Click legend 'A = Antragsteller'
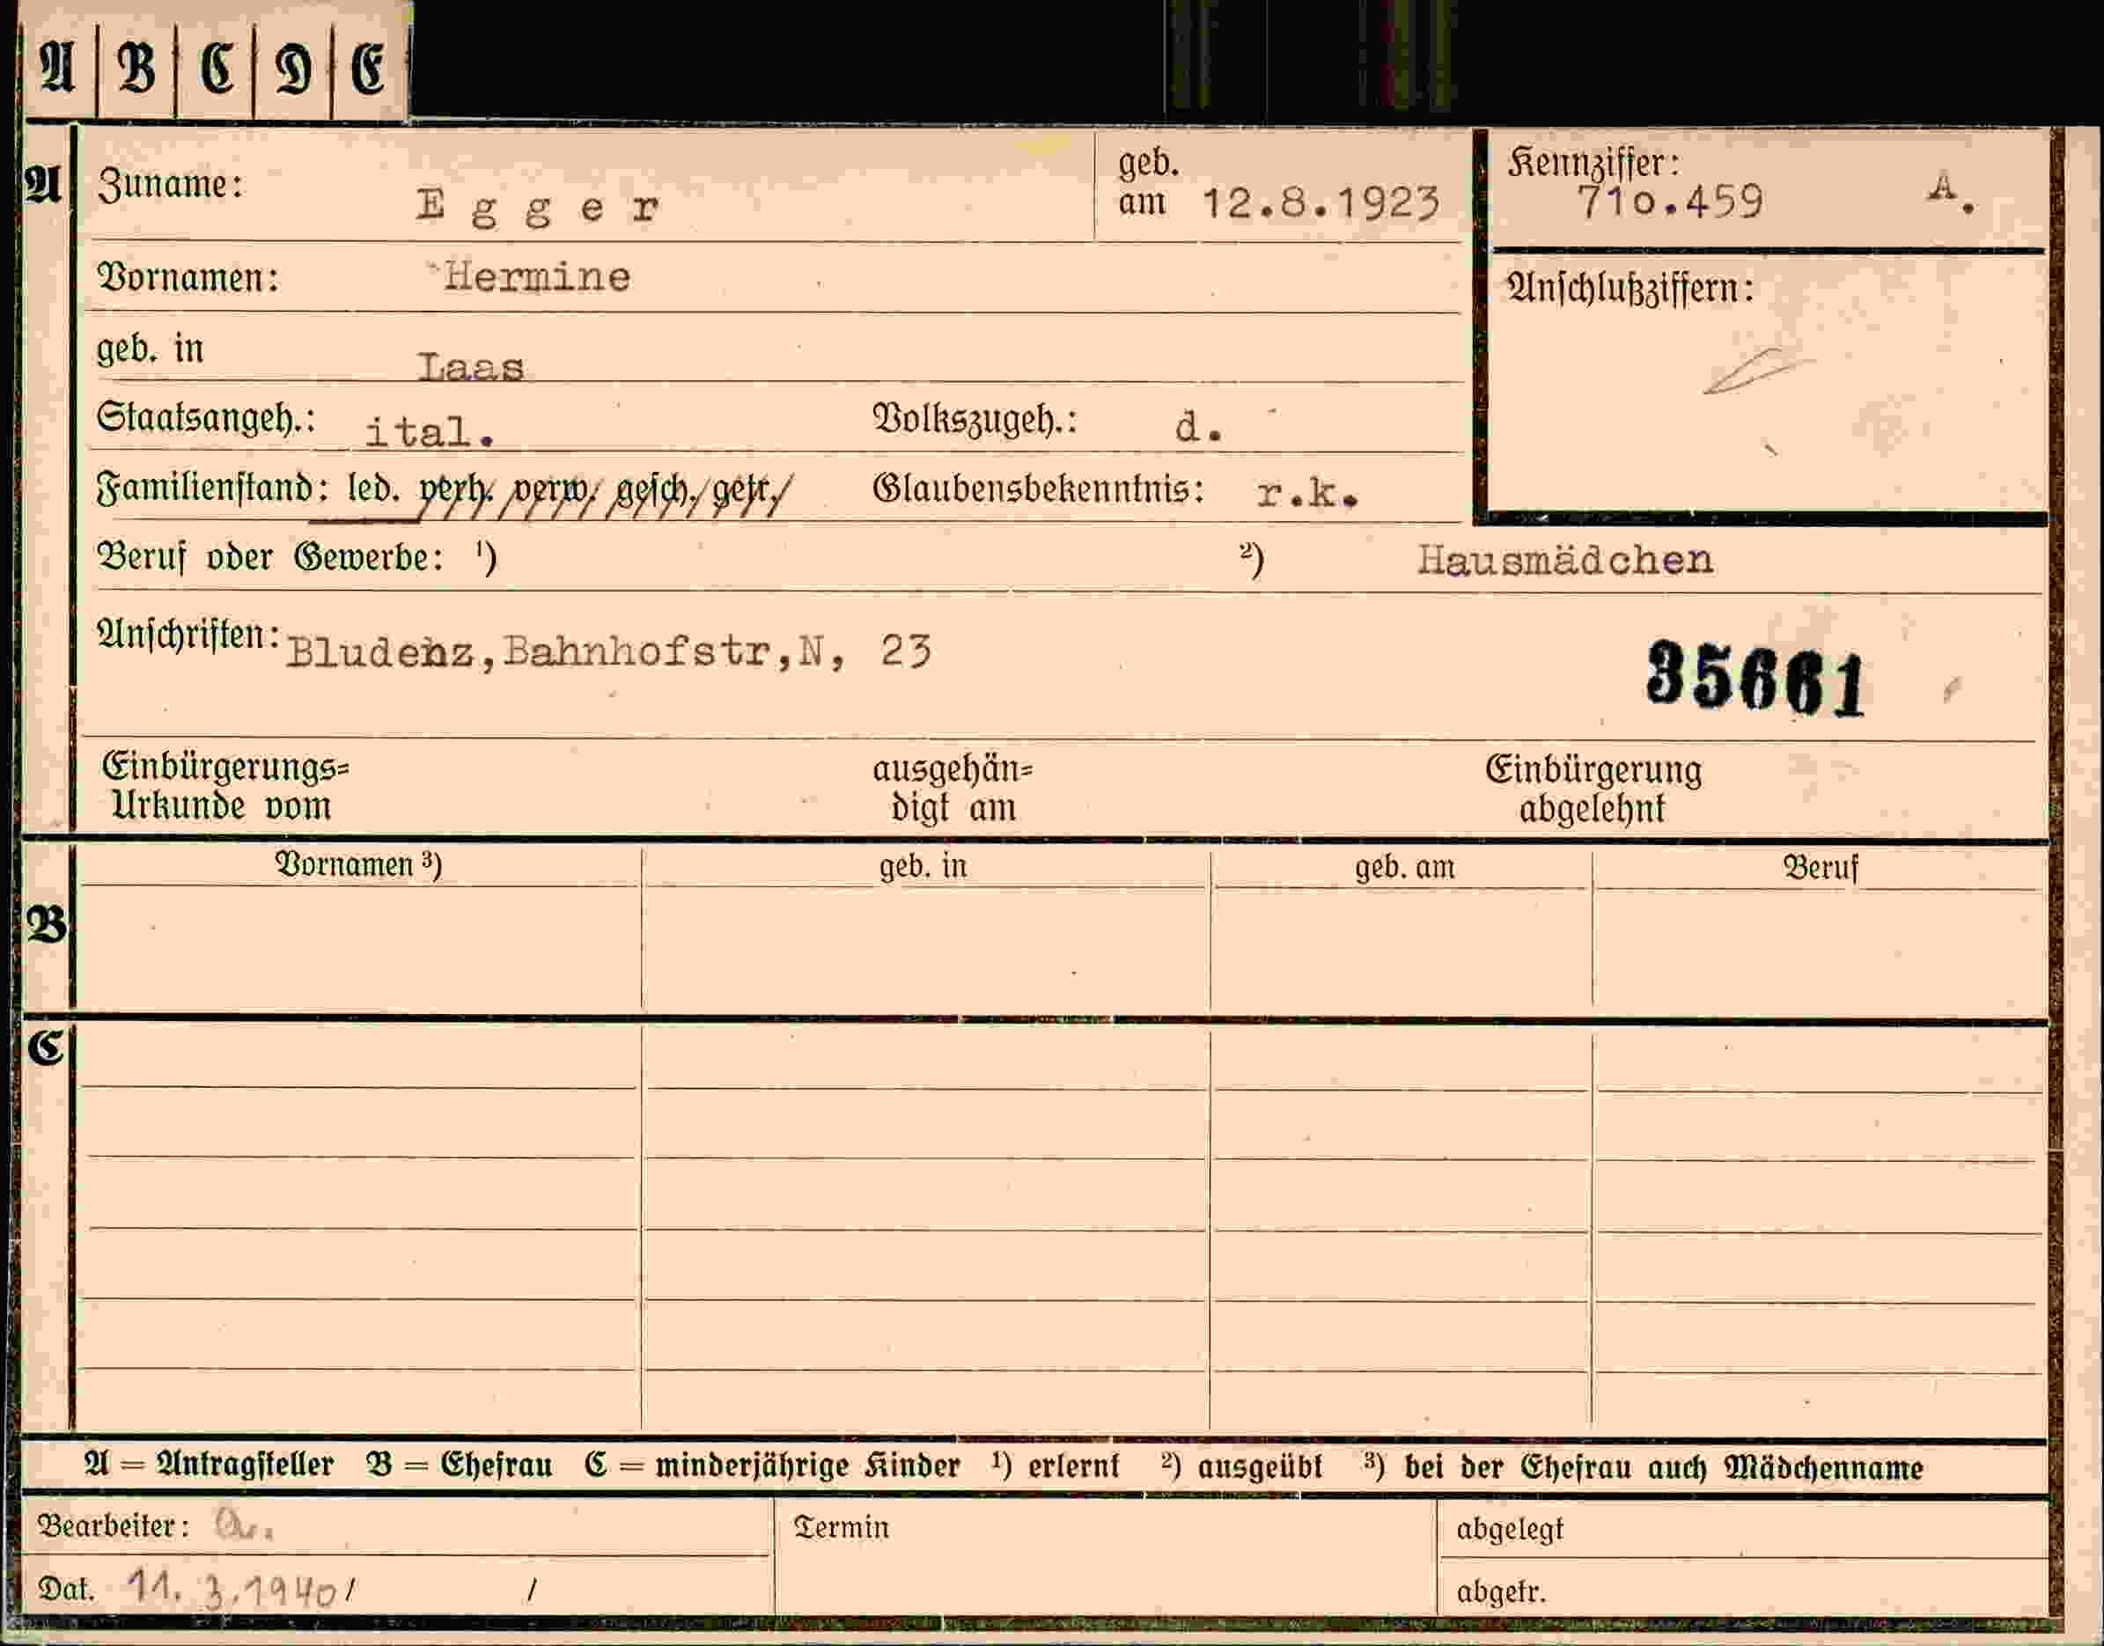2104x1646 pixels. click(210, 1465)
